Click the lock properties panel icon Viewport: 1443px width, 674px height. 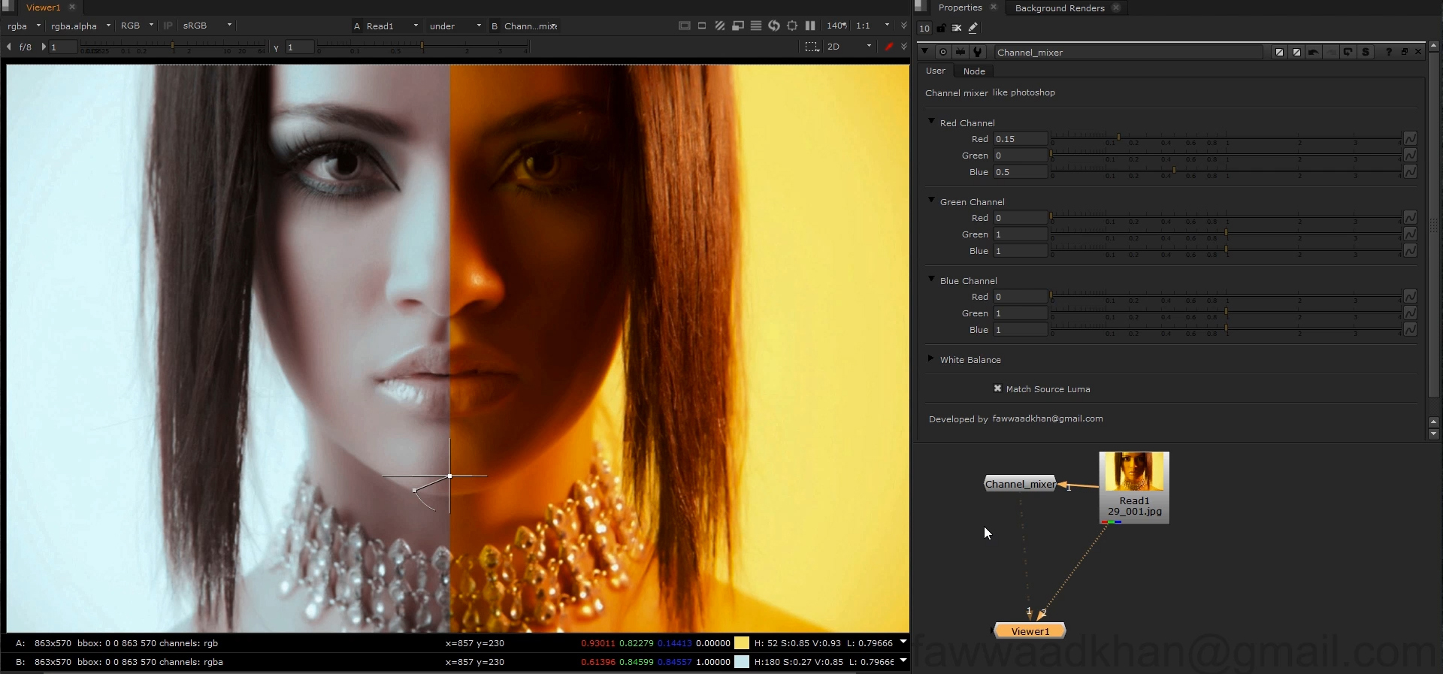[x=941, y=28]
